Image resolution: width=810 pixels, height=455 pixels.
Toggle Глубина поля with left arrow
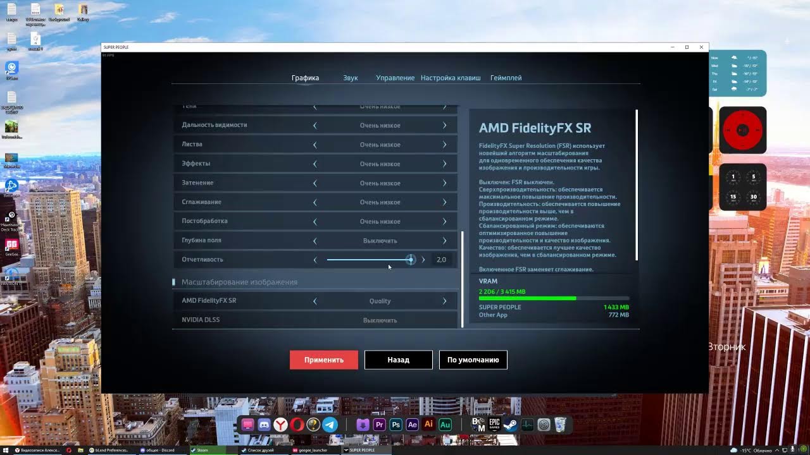click(315, 241)
